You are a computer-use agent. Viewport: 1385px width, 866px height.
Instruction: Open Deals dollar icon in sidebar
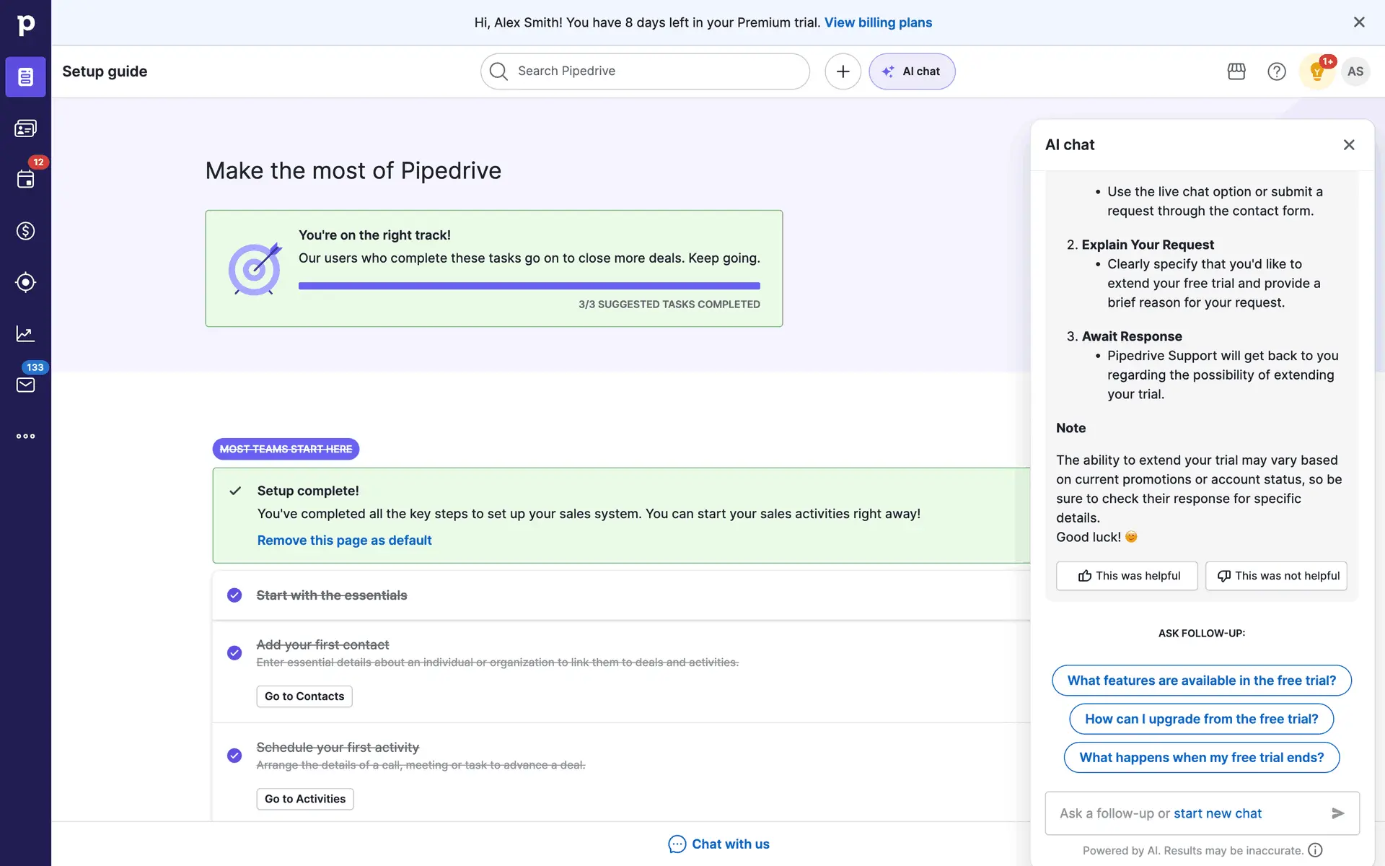point(25,231)
